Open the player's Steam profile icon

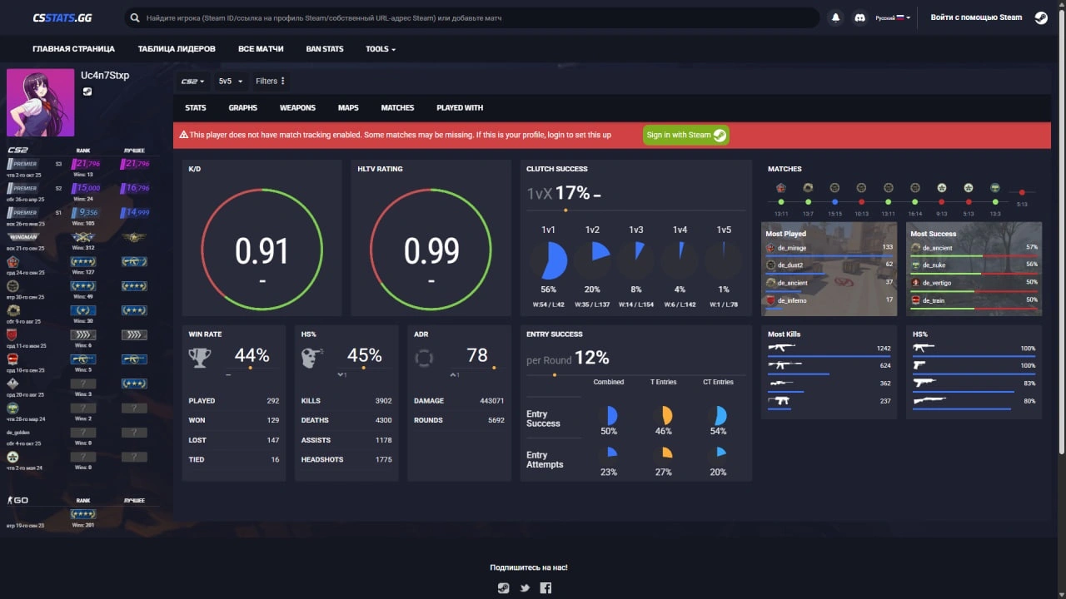pos(87,92)
